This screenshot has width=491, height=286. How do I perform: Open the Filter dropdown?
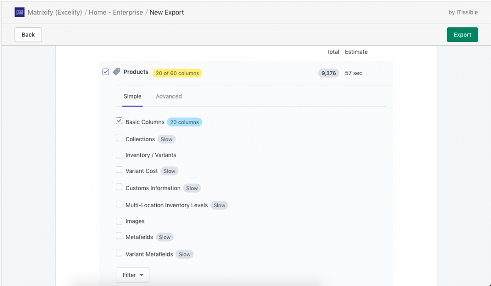132,275
